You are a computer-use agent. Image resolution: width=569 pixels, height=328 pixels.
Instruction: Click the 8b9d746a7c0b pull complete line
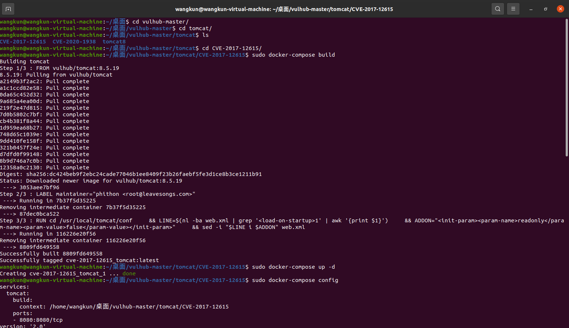45,161
